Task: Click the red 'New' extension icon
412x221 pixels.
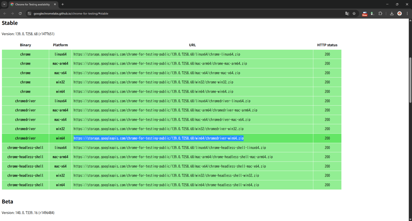Action: [365, 14]
